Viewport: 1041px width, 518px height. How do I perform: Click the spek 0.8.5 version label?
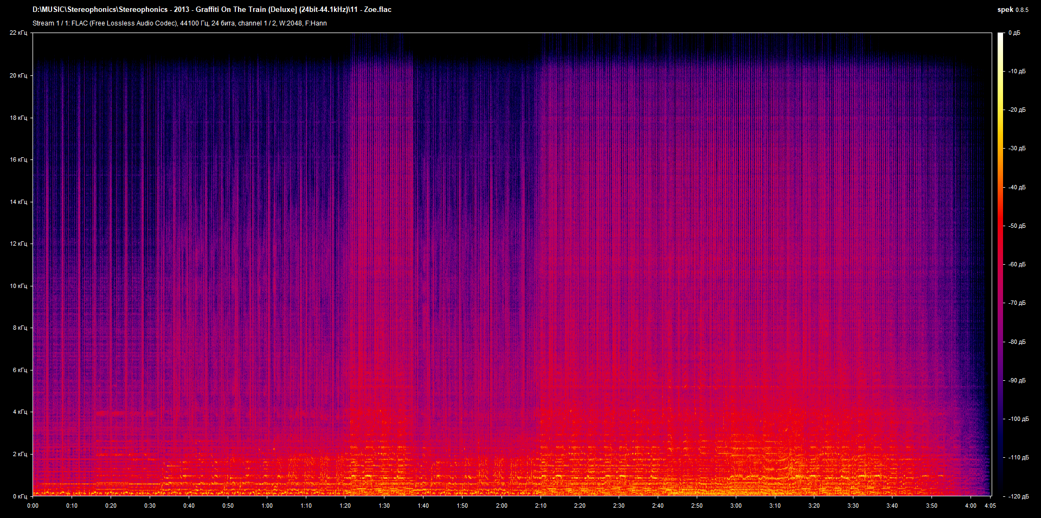[x=1012, y=10]
